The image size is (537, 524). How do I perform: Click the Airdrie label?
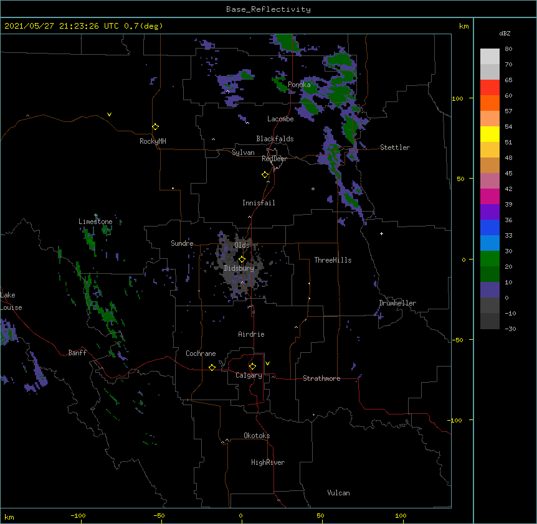coord(251,334)
